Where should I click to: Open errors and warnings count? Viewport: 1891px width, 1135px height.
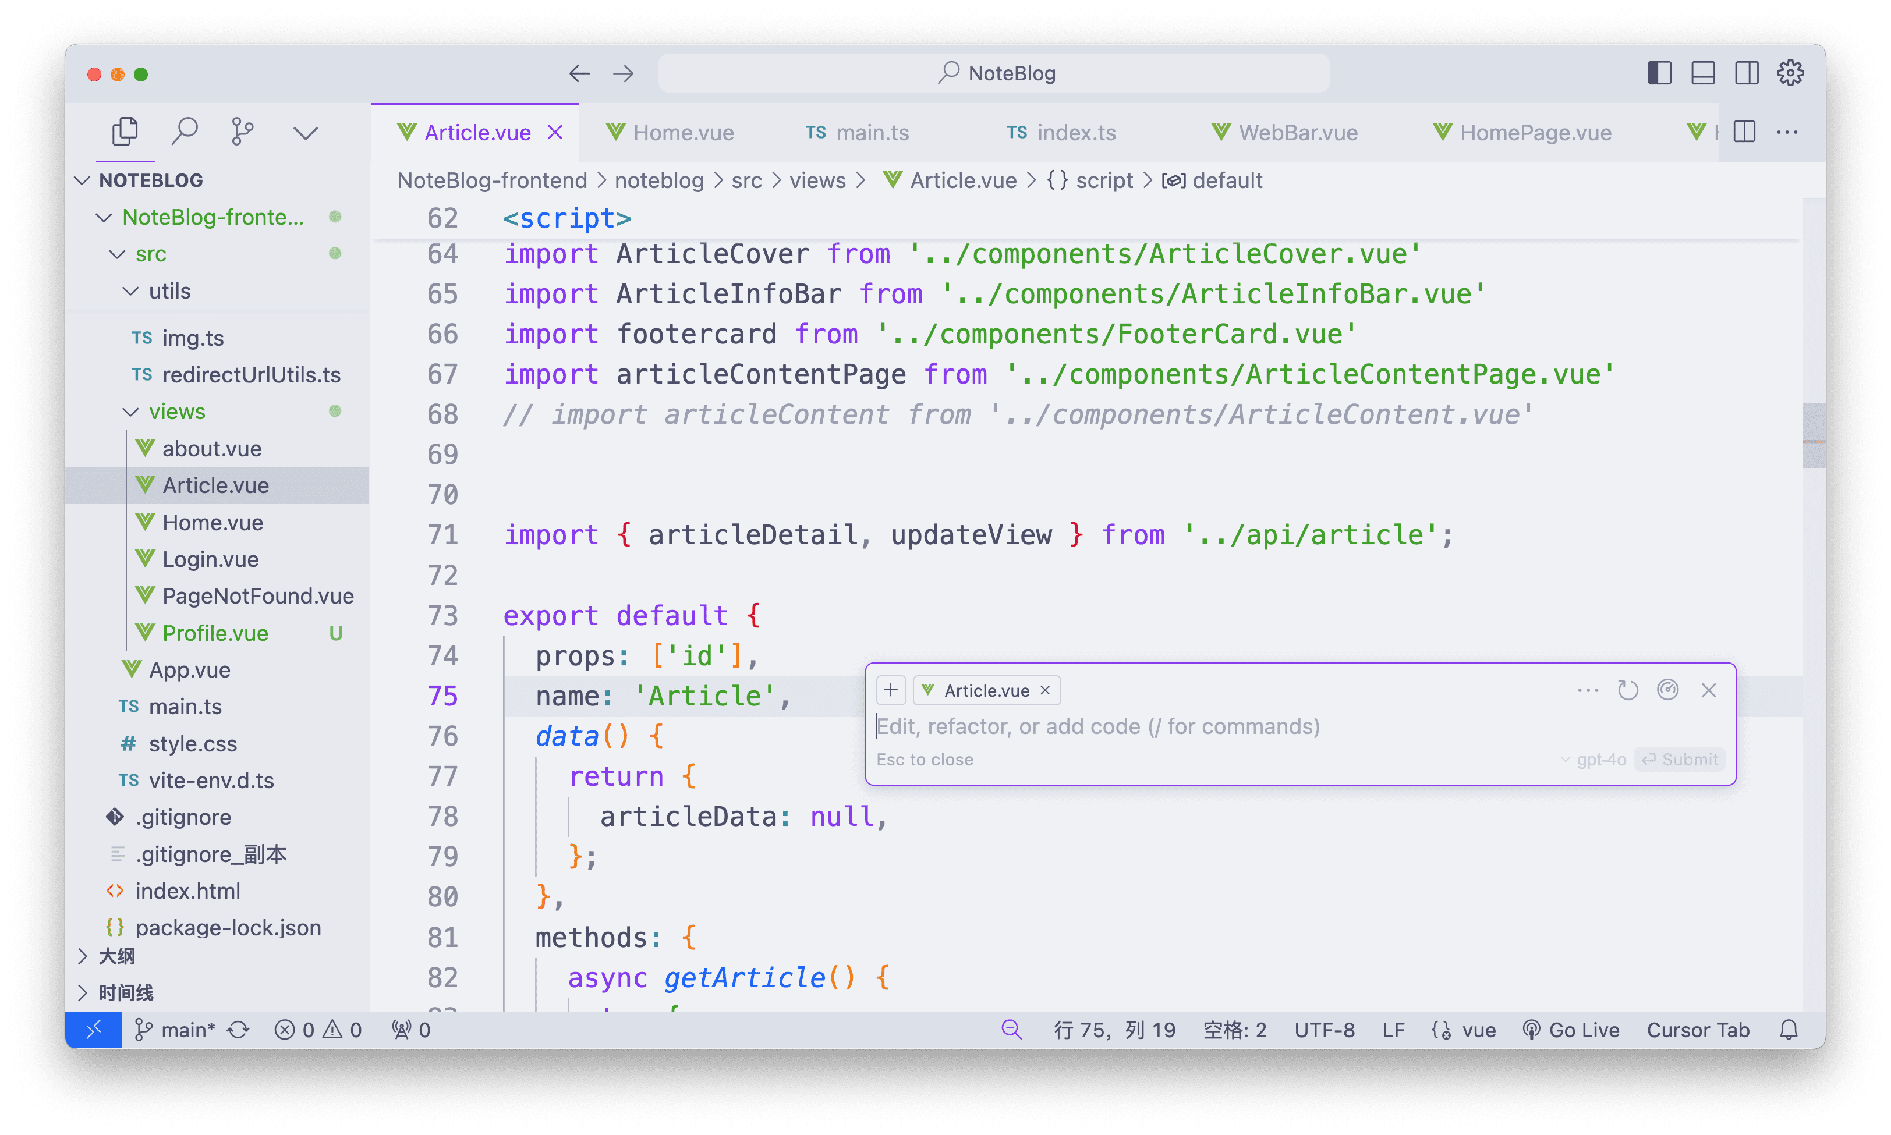317,1030
